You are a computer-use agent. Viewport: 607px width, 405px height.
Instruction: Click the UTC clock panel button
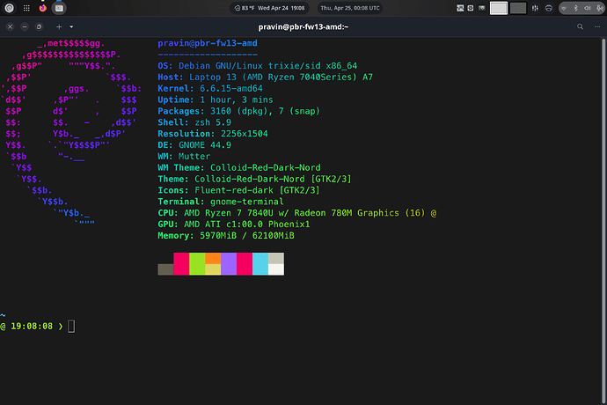coord(349,8)
